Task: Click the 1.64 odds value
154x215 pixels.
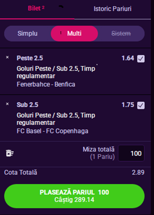Action: [x=128, y=58]
